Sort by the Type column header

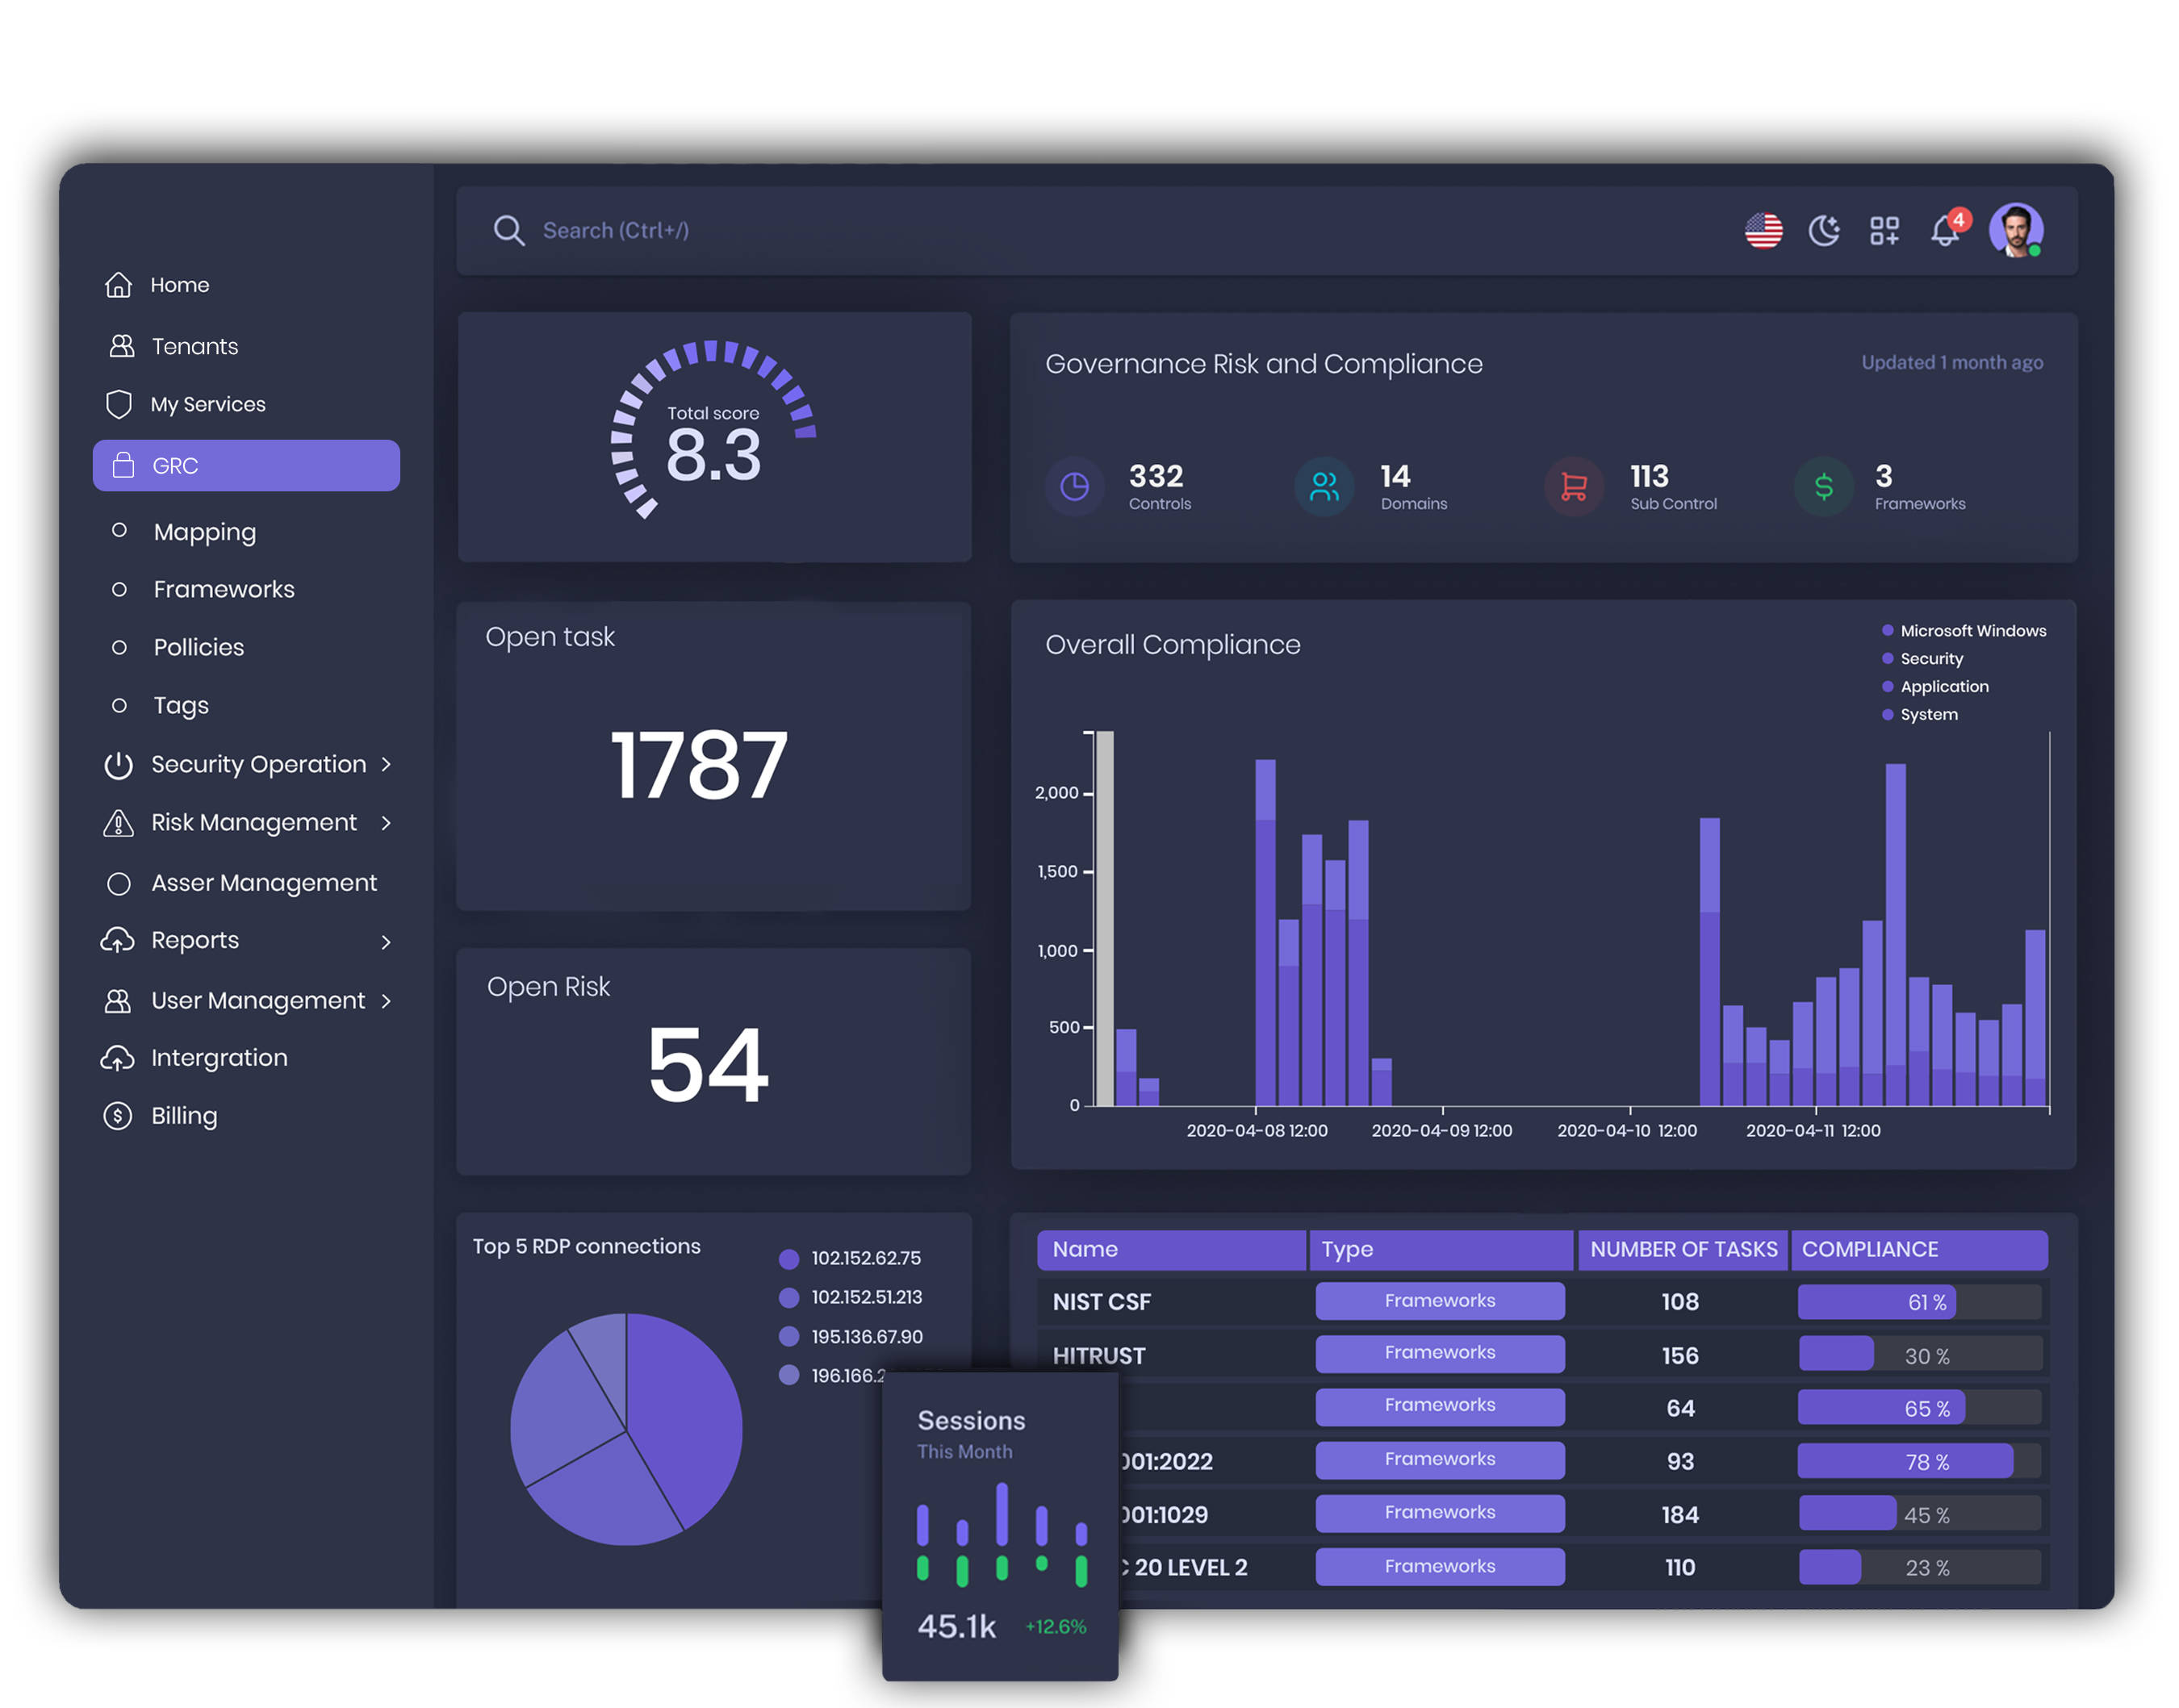click(1441, 1251)
